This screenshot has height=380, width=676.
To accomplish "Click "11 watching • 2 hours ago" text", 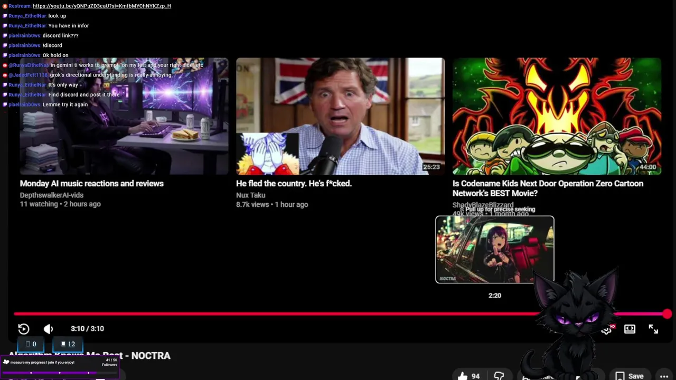I will 60,204.
